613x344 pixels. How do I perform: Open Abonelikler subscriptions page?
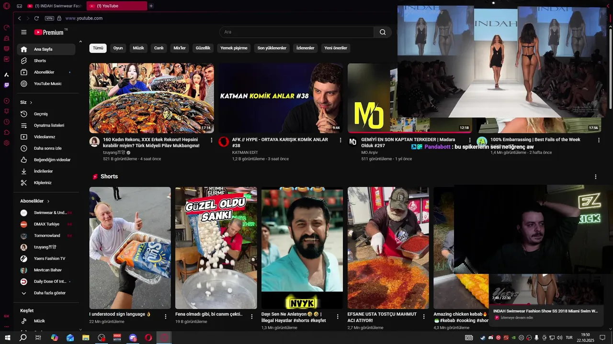pos(46,72)
